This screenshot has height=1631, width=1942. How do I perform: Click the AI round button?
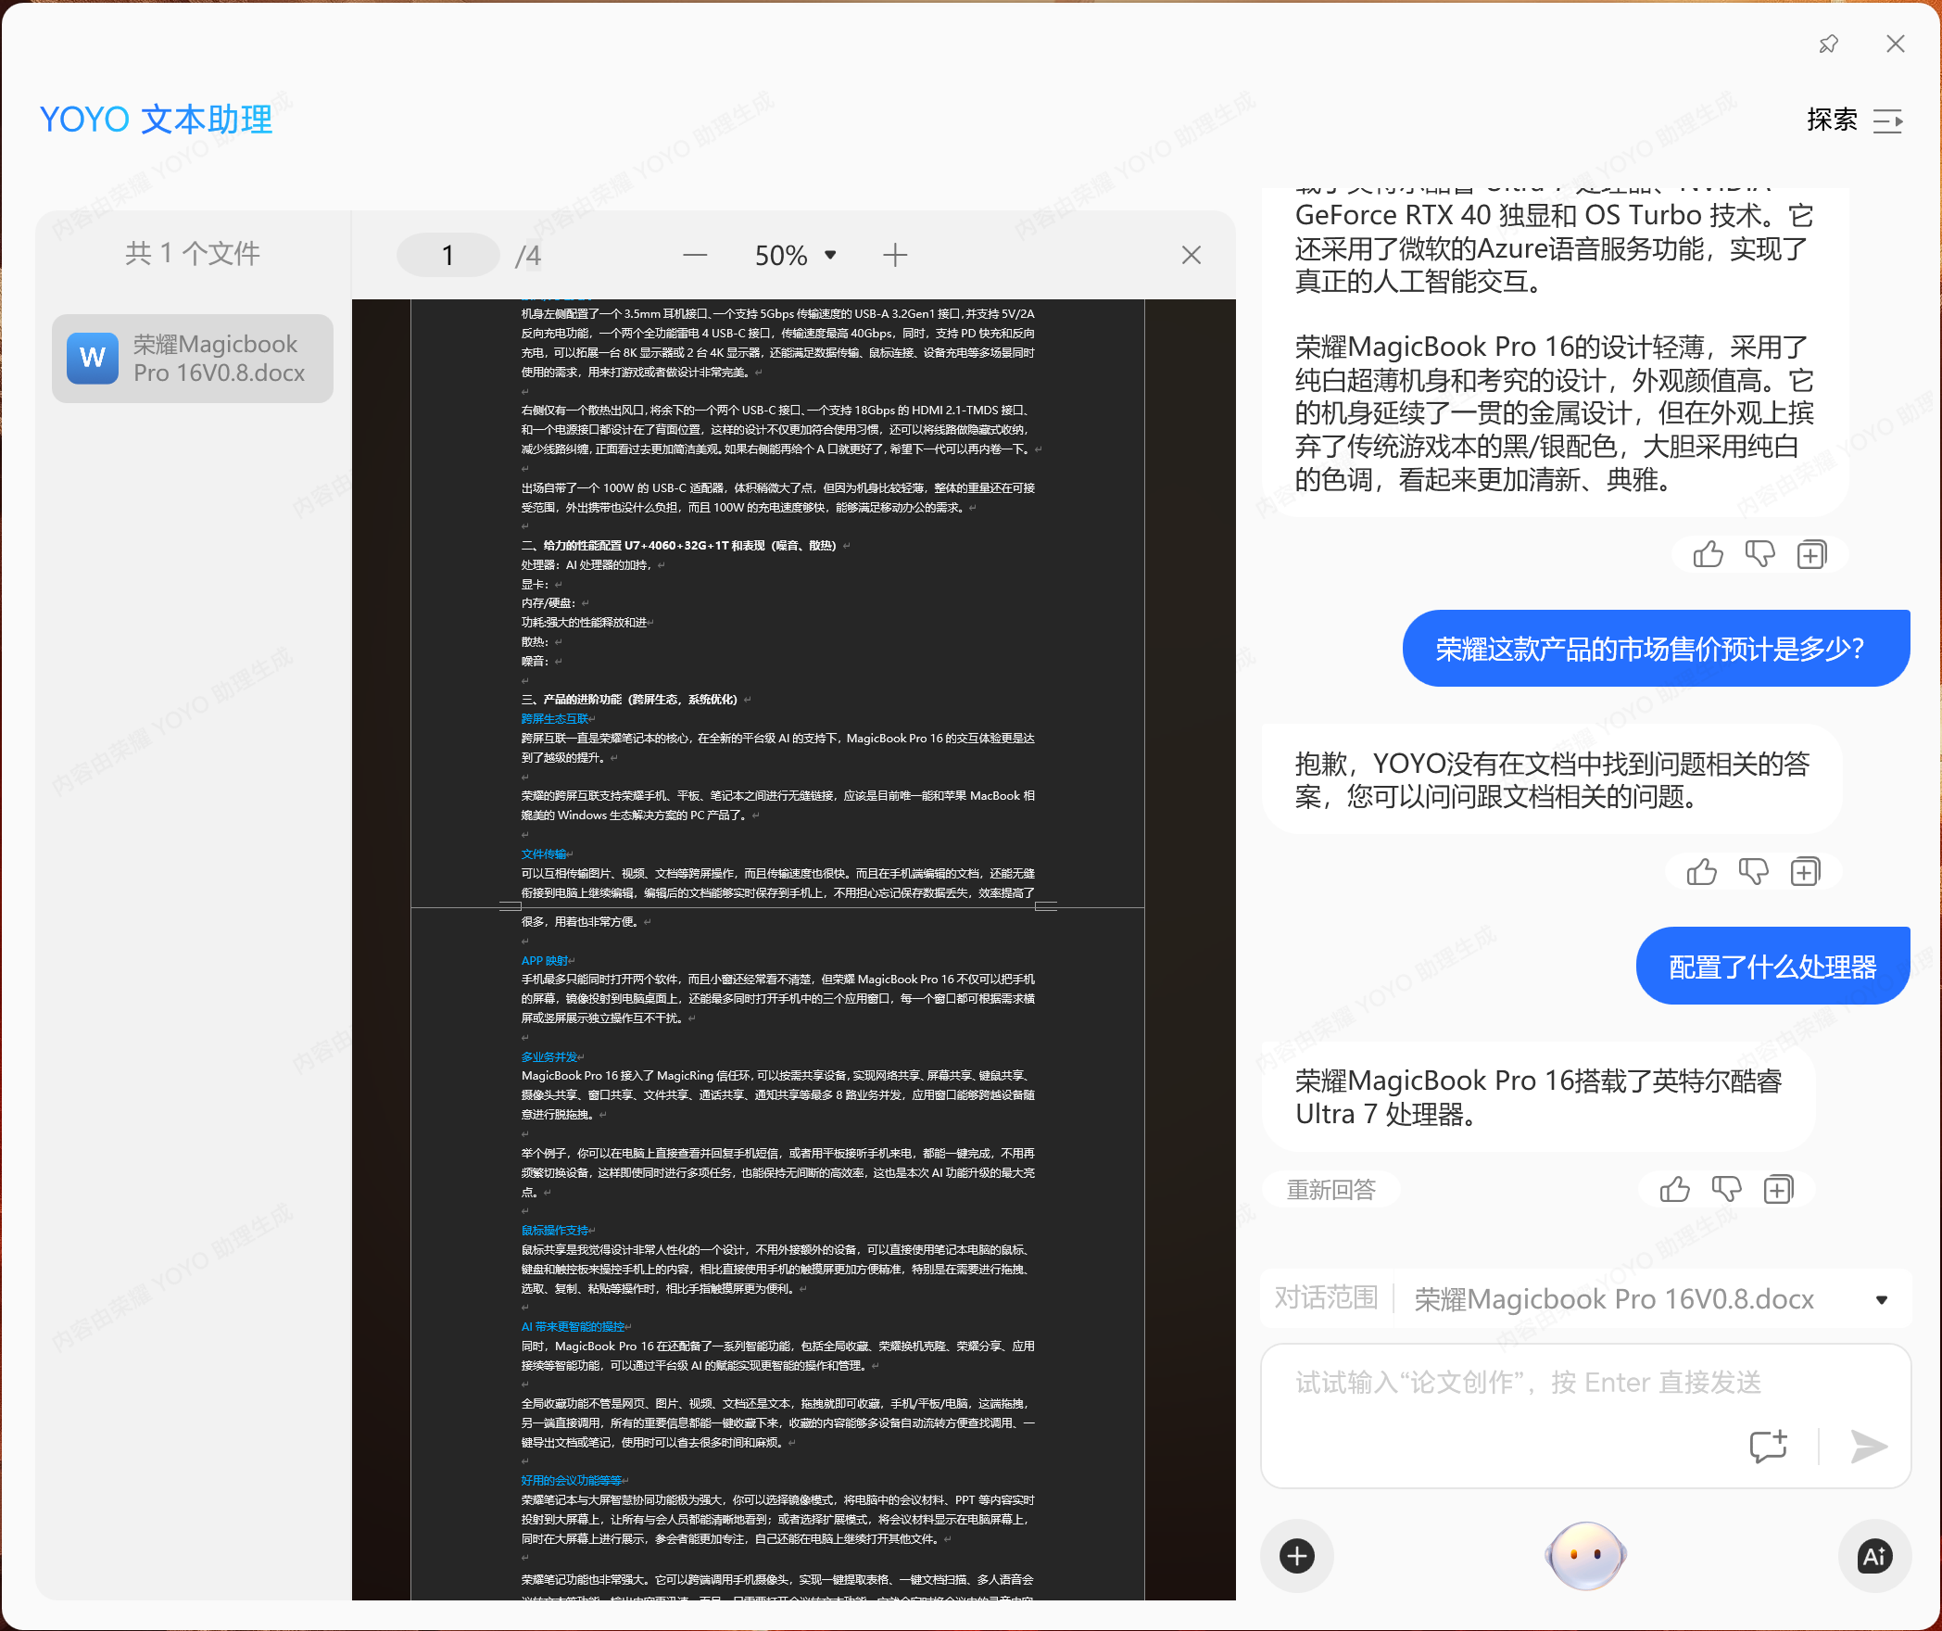click(1874, 1556)
